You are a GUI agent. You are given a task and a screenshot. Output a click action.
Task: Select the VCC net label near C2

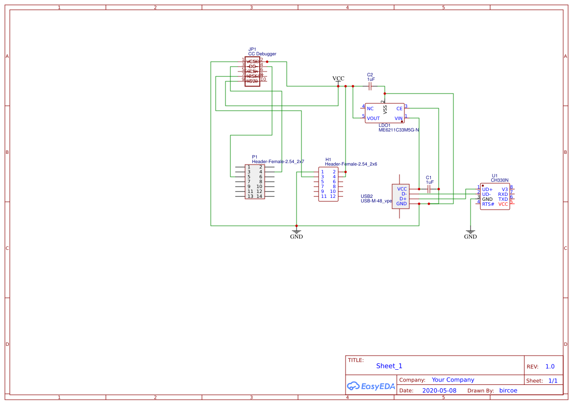338,78
